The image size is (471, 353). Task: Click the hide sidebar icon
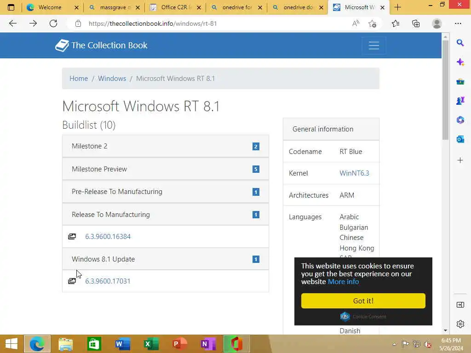(x=460, y=305)
